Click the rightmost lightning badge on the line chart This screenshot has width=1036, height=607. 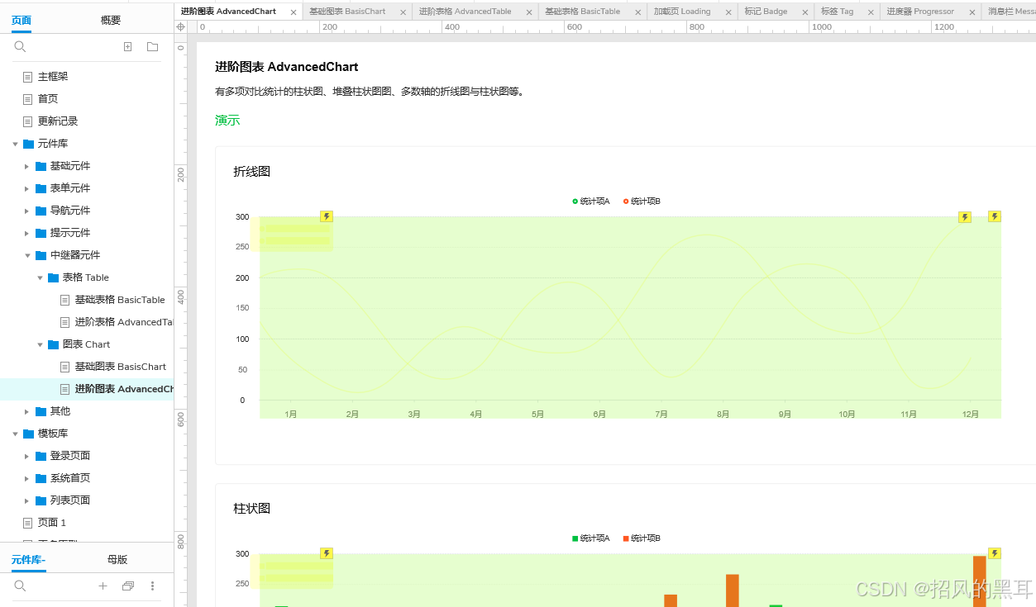995,216
